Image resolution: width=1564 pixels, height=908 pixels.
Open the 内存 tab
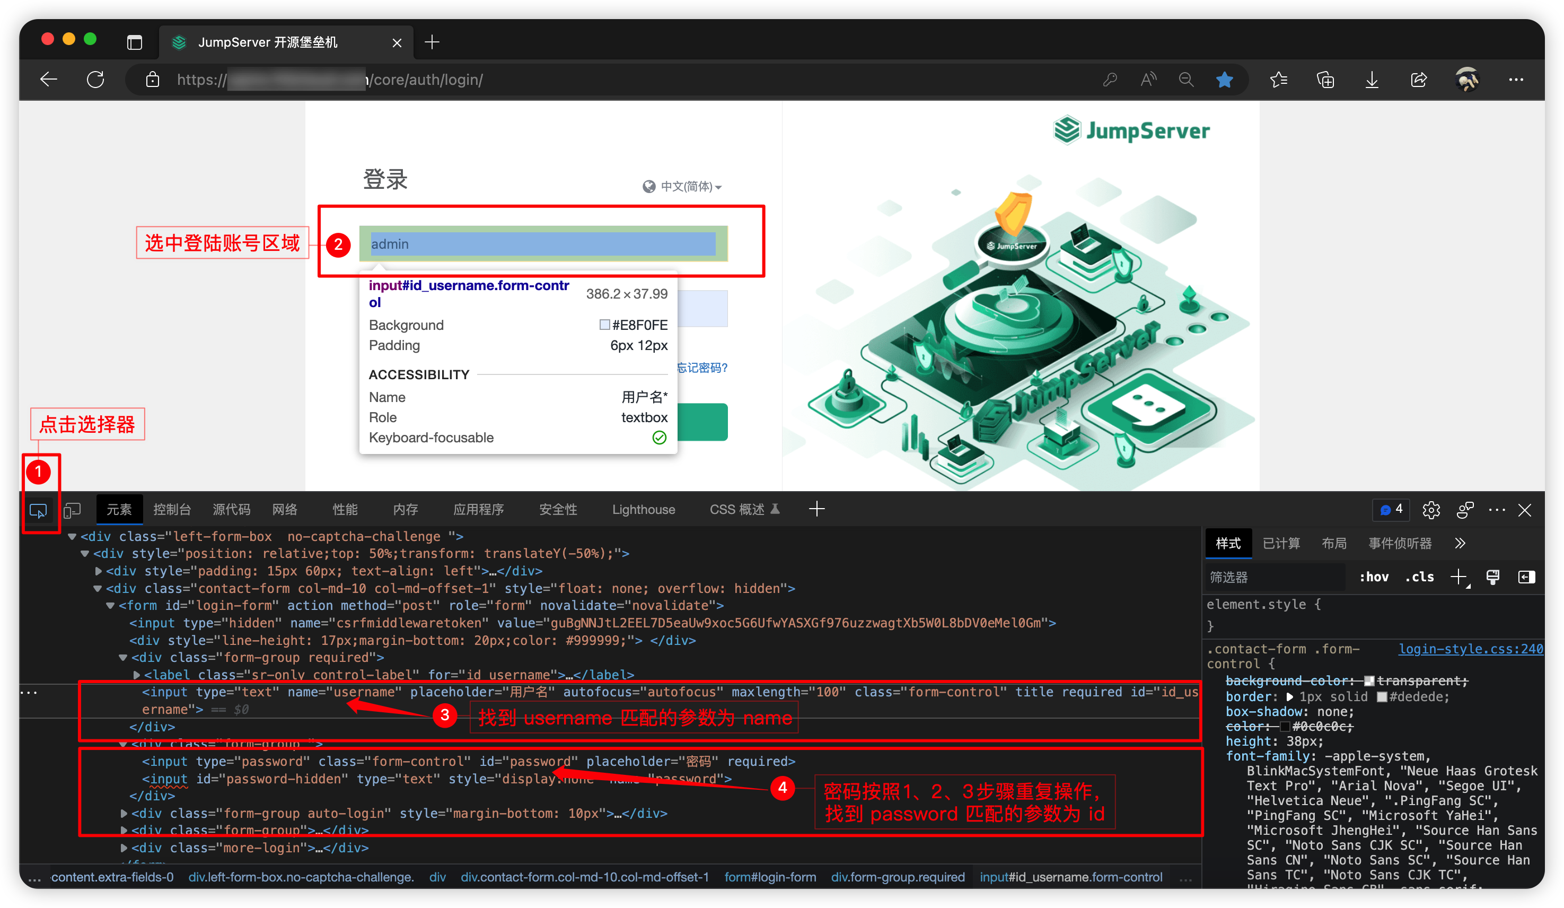click(405, 509)
